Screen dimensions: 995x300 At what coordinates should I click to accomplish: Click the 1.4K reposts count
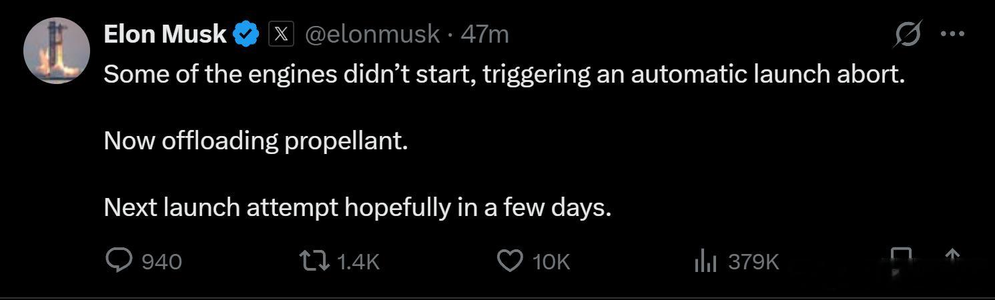pos(358,261)
